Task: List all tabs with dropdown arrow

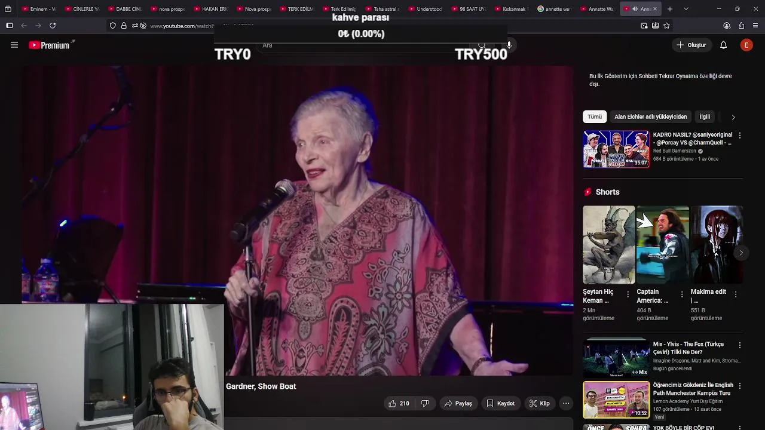Action: coord(686,9)
